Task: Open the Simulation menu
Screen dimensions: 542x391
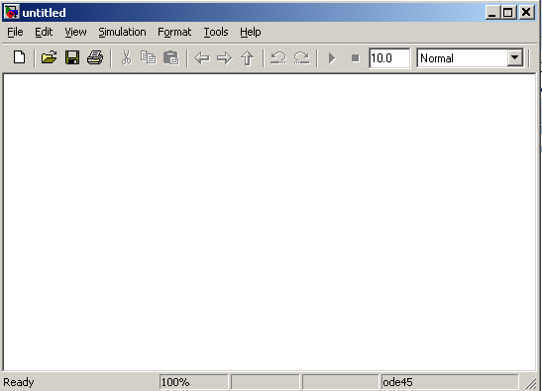Action: coord(122,32)
